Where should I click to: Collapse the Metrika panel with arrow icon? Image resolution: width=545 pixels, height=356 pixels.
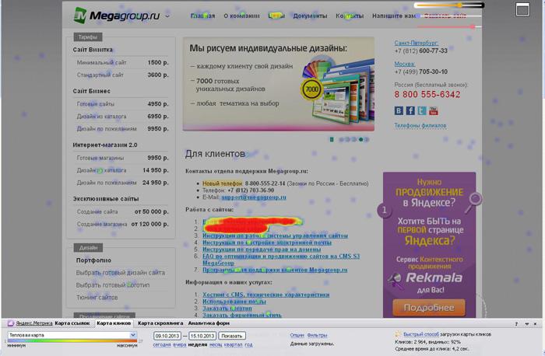point(526,323)
